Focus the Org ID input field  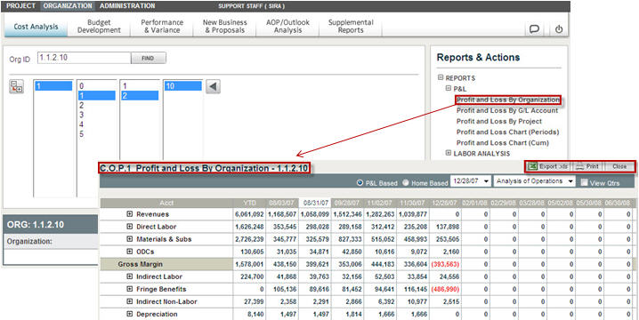(x=84, y=58)
